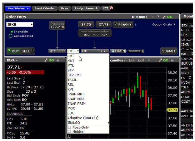Click the chart panel green chain link icon
The width and height of the screenshot is (195, 141).
pyautogui.click(x=166, y=60)
